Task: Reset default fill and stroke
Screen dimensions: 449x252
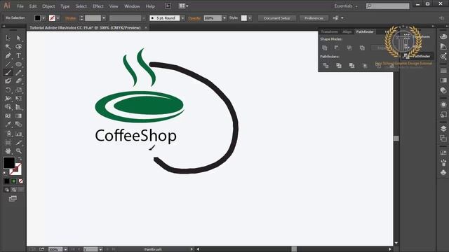Action: [5, 173]
